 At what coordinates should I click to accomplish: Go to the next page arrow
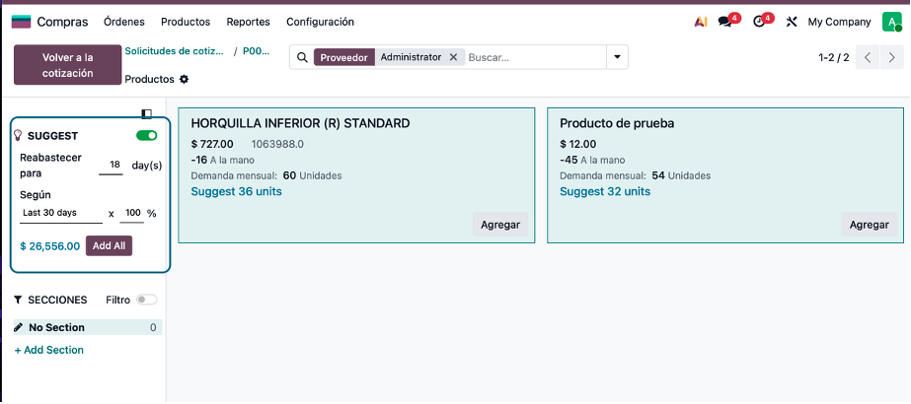click(x=892, y=57)
